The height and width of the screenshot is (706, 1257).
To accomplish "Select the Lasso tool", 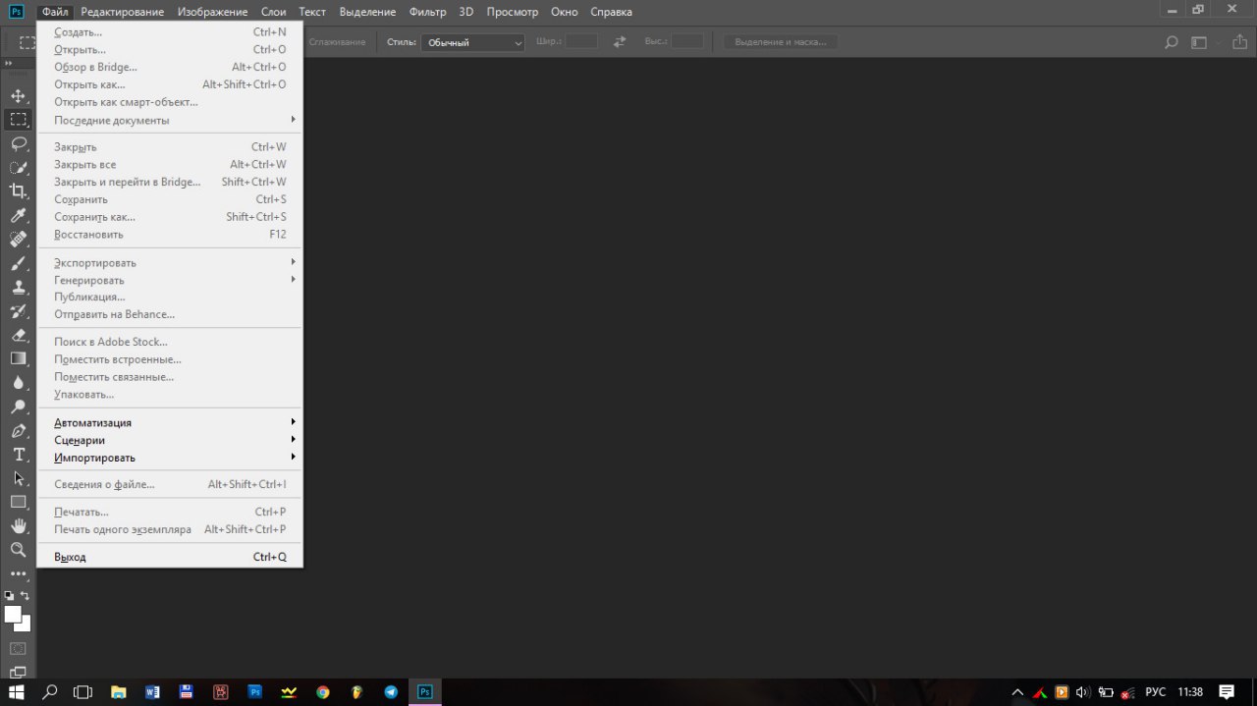I will pos(18,143).
